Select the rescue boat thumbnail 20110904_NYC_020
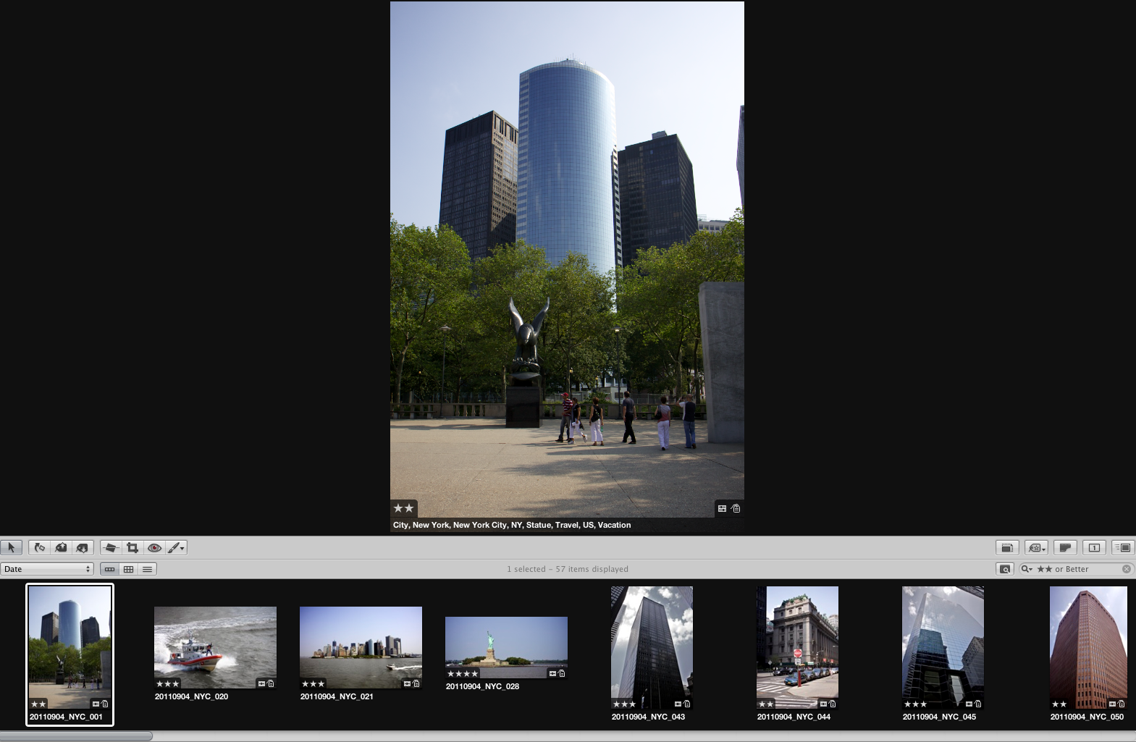 215,647
